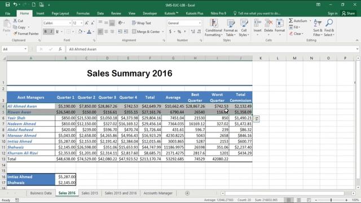The height and width of the screenshot is (203, 361).
Task: Click the Decrease Decimal icon
Action: coord(199,32)
